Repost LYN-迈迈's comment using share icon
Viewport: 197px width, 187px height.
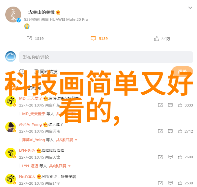point(160,157)
